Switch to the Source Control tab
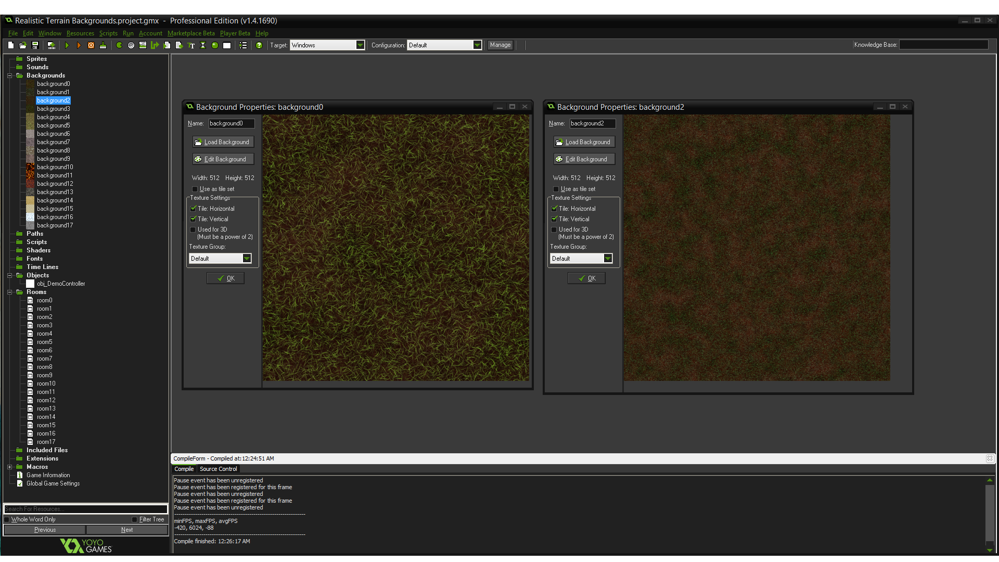 [x=218, y=469]
